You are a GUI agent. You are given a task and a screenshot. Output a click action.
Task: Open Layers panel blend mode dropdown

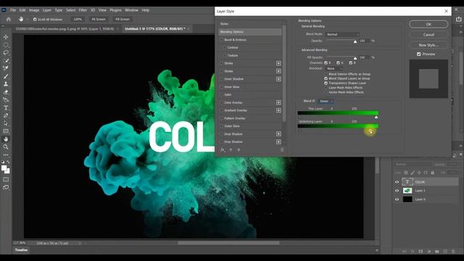[x=413, y=165]
